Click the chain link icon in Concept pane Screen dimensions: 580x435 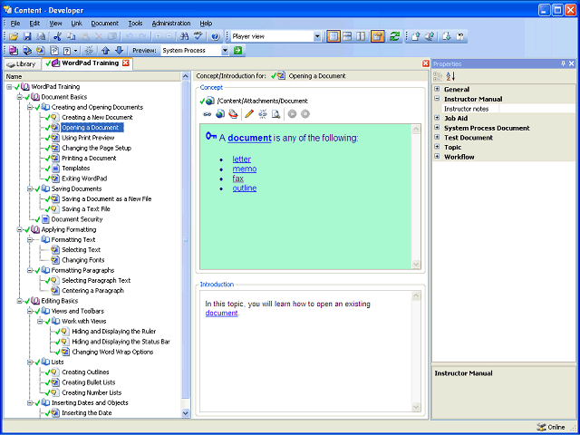tap(208, 114)
